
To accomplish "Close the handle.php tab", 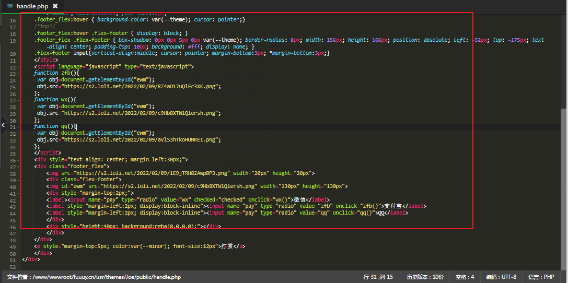I will coord(55,6).
